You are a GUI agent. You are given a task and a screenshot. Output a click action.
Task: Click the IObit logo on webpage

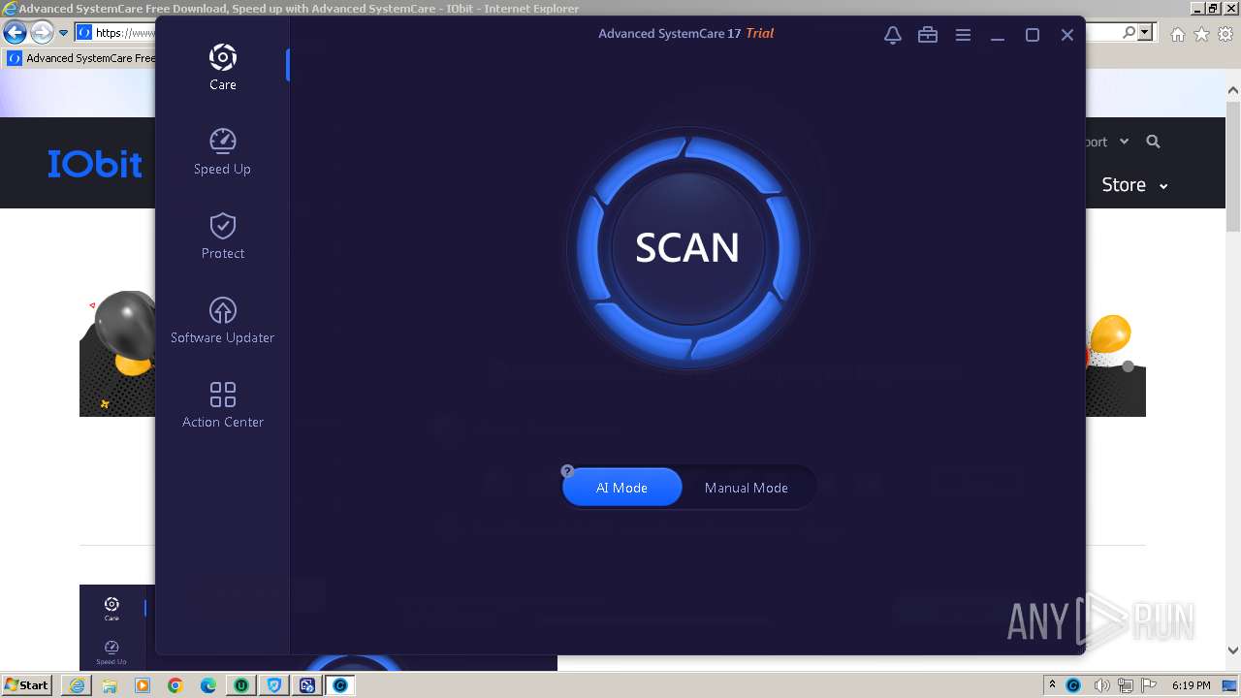95,163
